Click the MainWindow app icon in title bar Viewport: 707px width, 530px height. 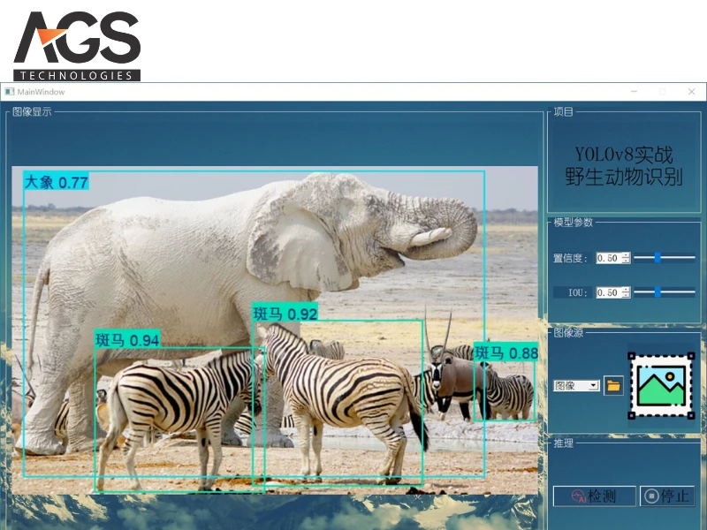pos(10,92)
